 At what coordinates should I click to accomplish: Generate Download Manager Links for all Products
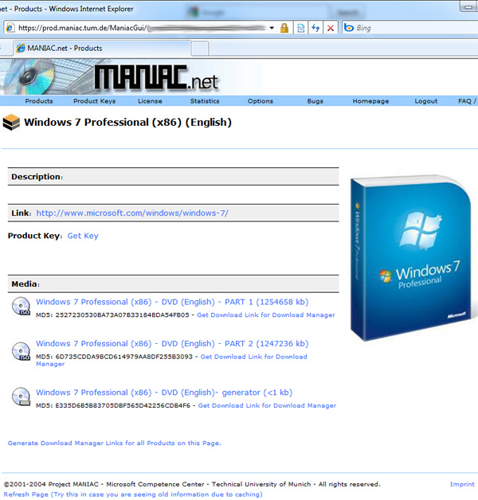point(114,443)
